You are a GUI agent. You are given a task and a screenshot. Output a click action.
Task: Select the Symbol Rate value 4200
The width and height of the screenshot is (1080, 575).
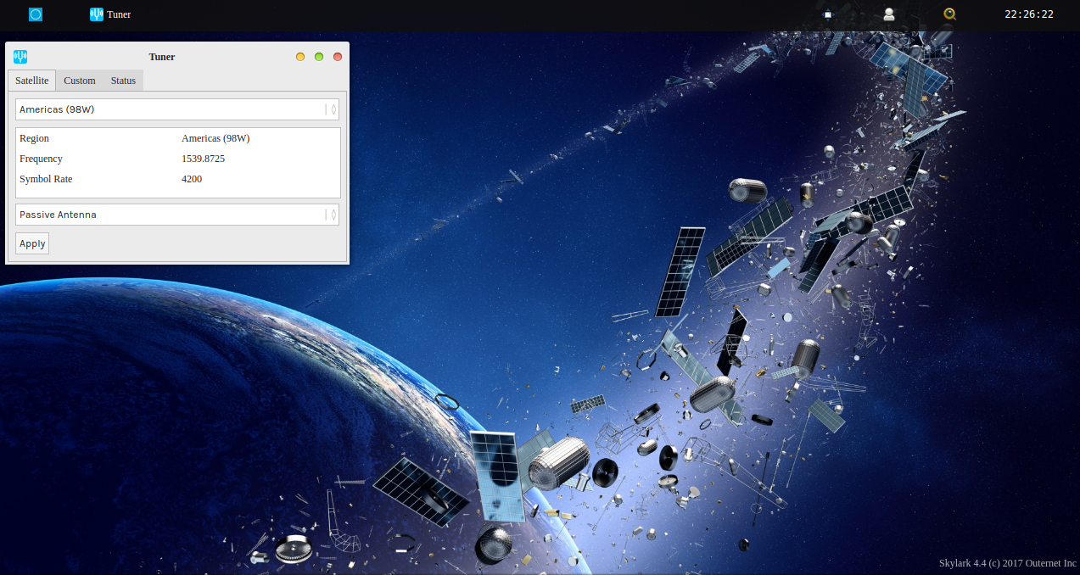click(x=192, y=179)
